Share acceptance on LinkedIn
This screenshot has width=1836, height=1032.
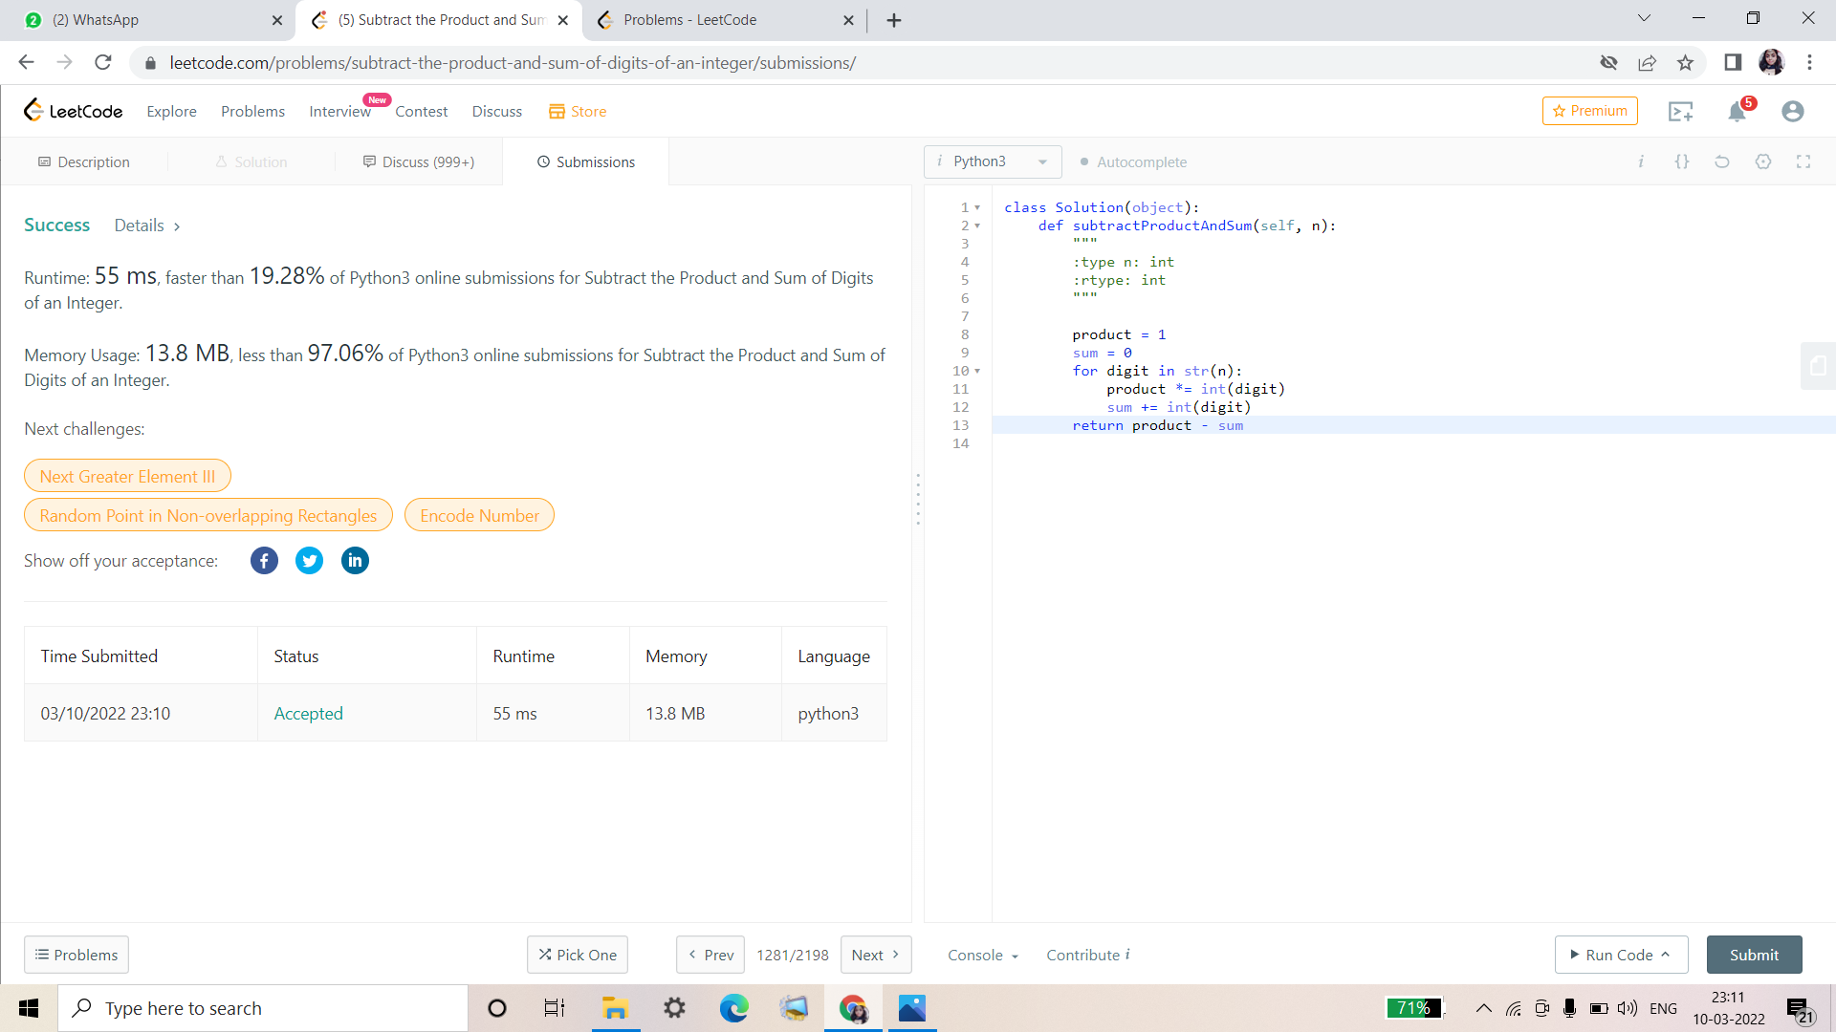355,561
